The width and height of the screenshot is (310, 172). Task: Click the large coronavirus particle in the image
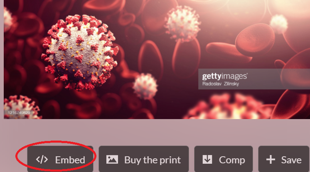[80, 52]
